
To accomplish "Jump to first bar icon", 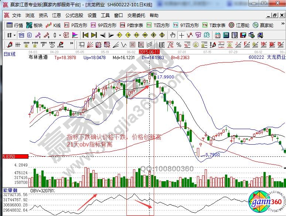I will (85, 35).
